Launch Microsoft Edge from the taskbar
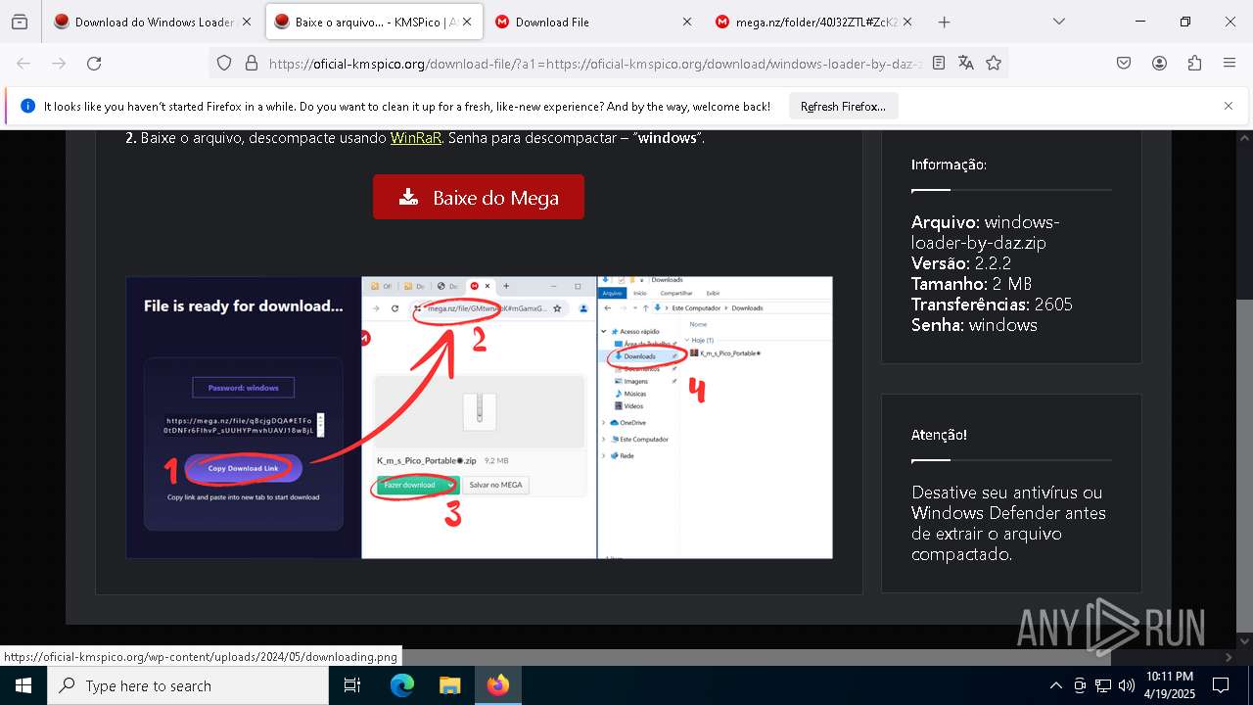This screenshot has height=705, width=1253. coord(402,685)
